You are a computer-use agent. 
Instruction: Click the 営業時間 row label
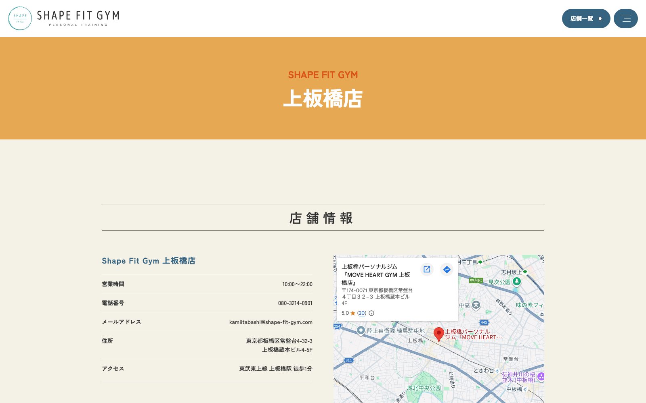113,284
